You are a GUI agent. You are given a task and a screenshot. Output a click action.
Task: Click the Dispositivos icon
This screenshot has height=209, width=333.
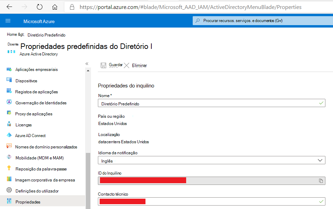(x=9, y=80)
